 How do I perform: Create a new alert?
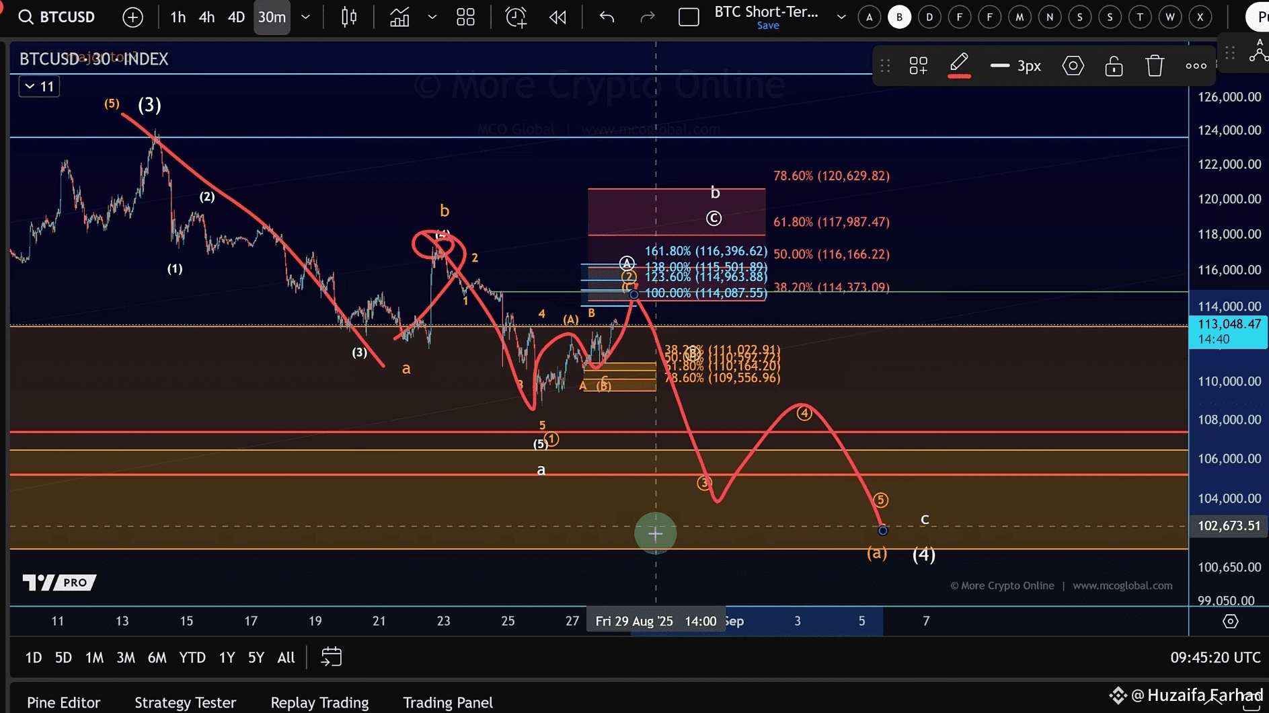[x=516, y=17]
